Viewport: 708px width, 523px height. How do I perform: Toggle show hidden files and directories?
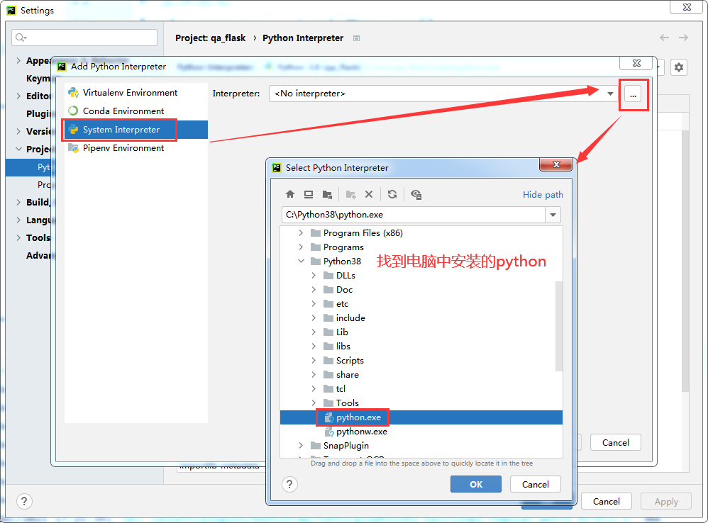point(416,194)
